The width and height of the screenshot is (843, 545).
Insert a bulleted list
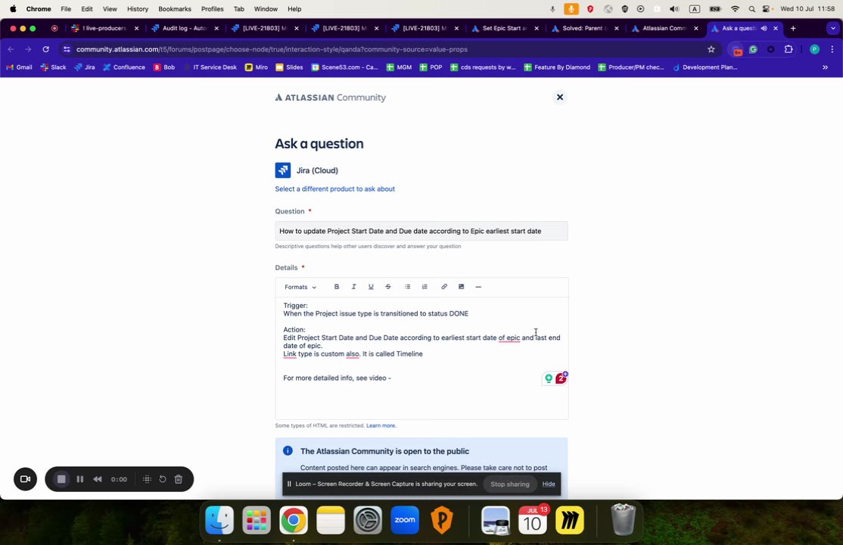[408, 287]
